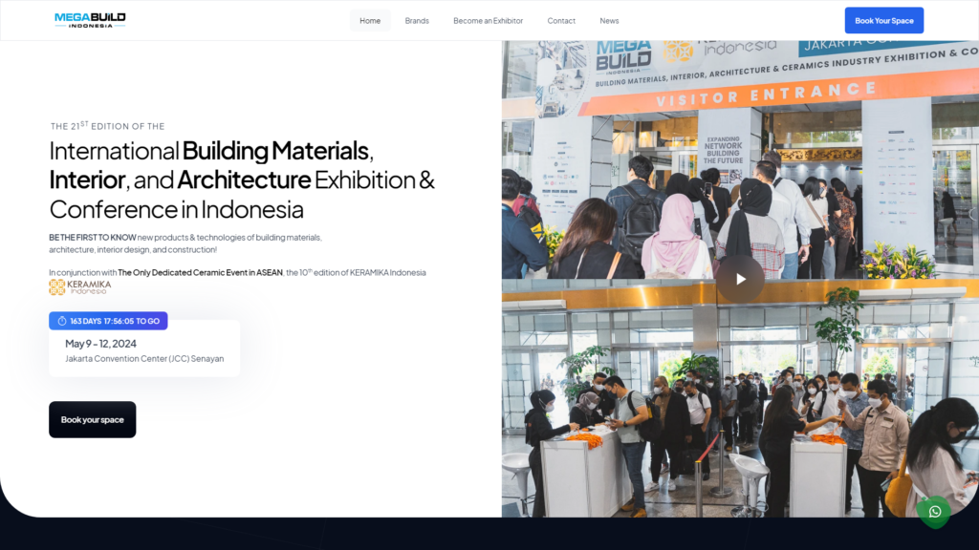Open the Brands page
The image size is (979, 550).
pos(417,21)
